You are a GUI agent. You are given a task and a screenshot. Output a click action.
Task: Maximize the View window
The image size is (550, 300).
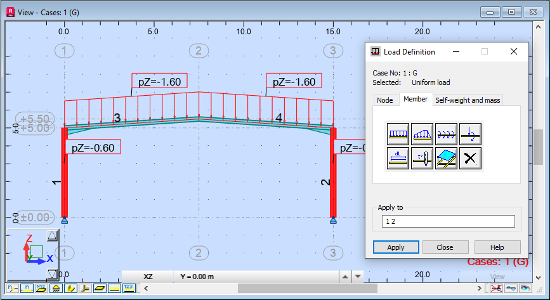click(512, 12)
